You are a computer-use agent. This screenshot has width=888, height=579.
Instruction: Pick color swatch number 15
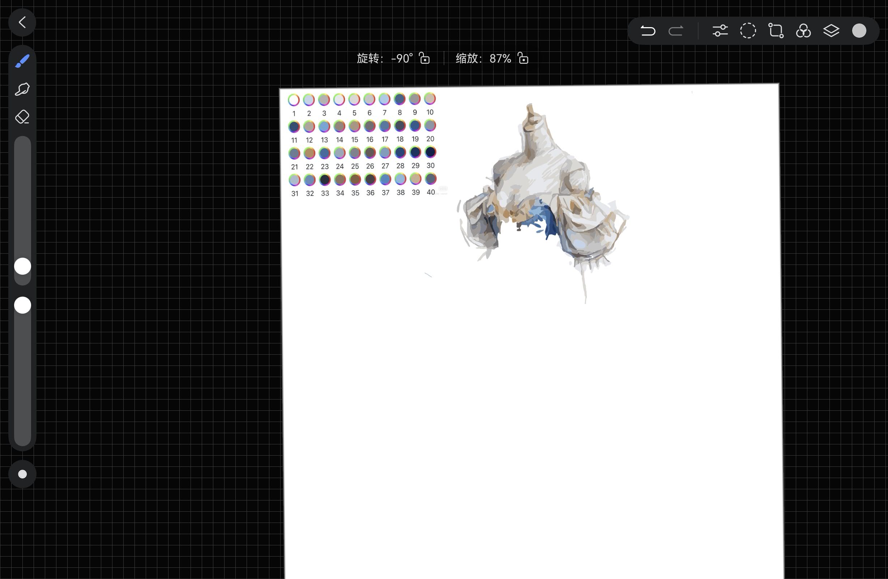(x=354, y=126)
